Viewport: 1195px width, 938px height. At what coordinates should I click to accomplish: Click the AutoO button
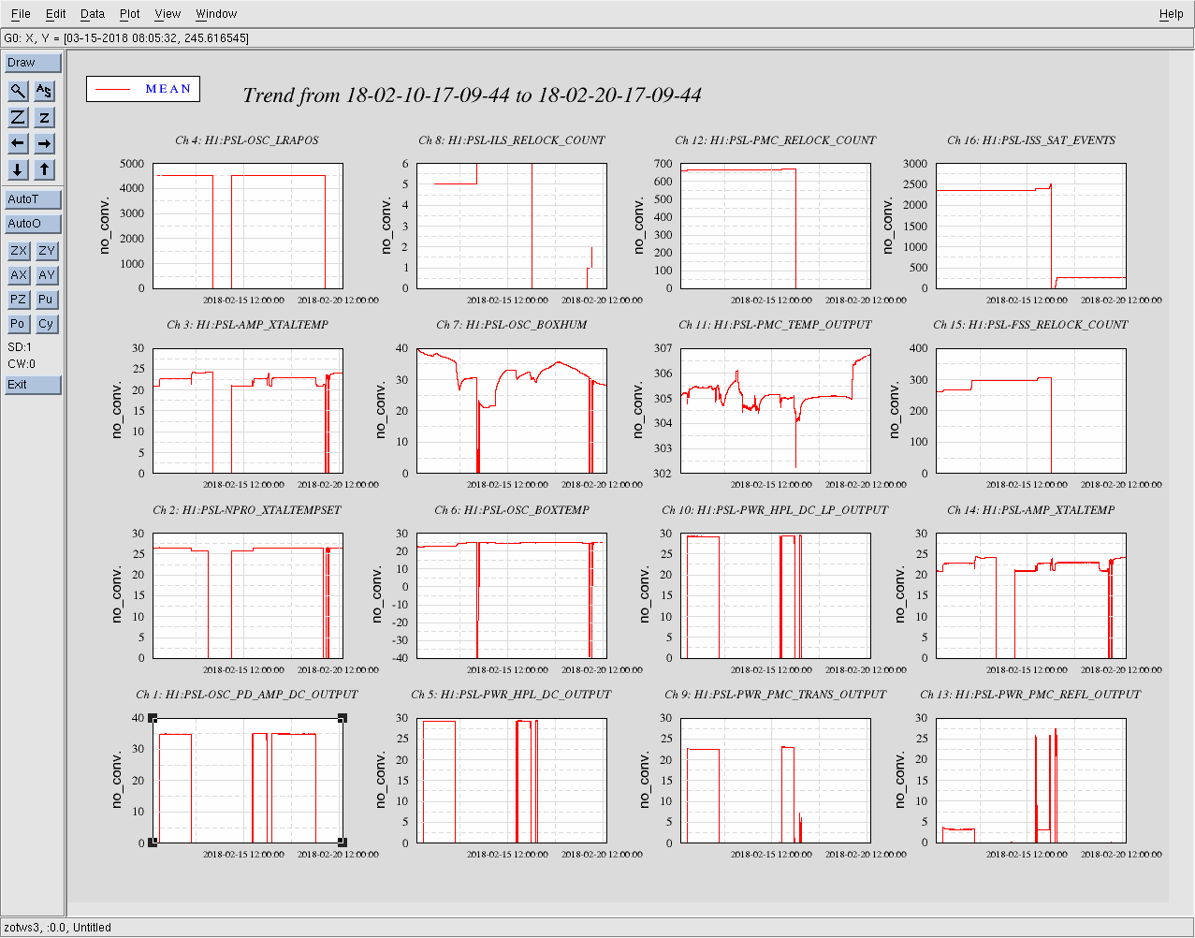[33, 224]
